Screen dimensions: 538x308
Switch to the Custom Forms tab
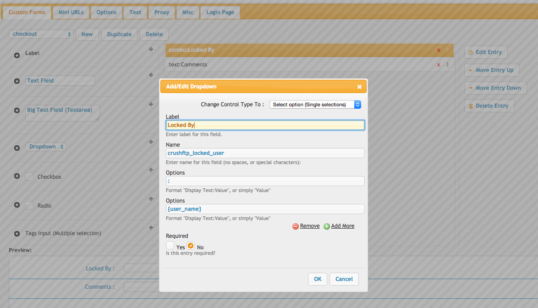coord(27,12)
